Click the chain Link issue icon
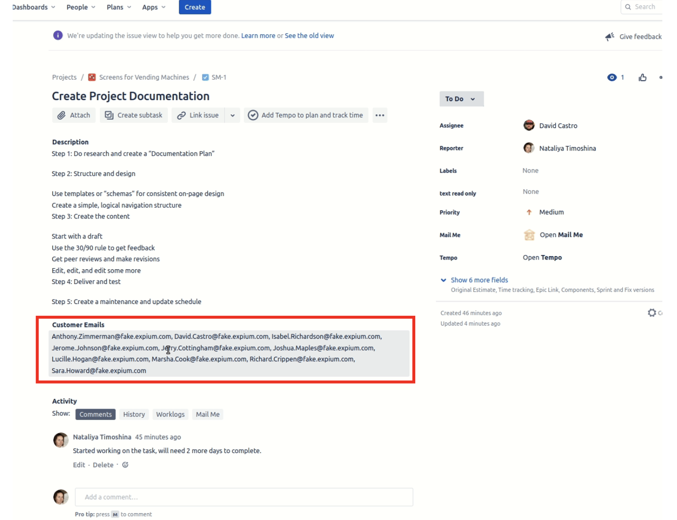Image resolution: width=677 pixels, height=520 pixels. 181,115
